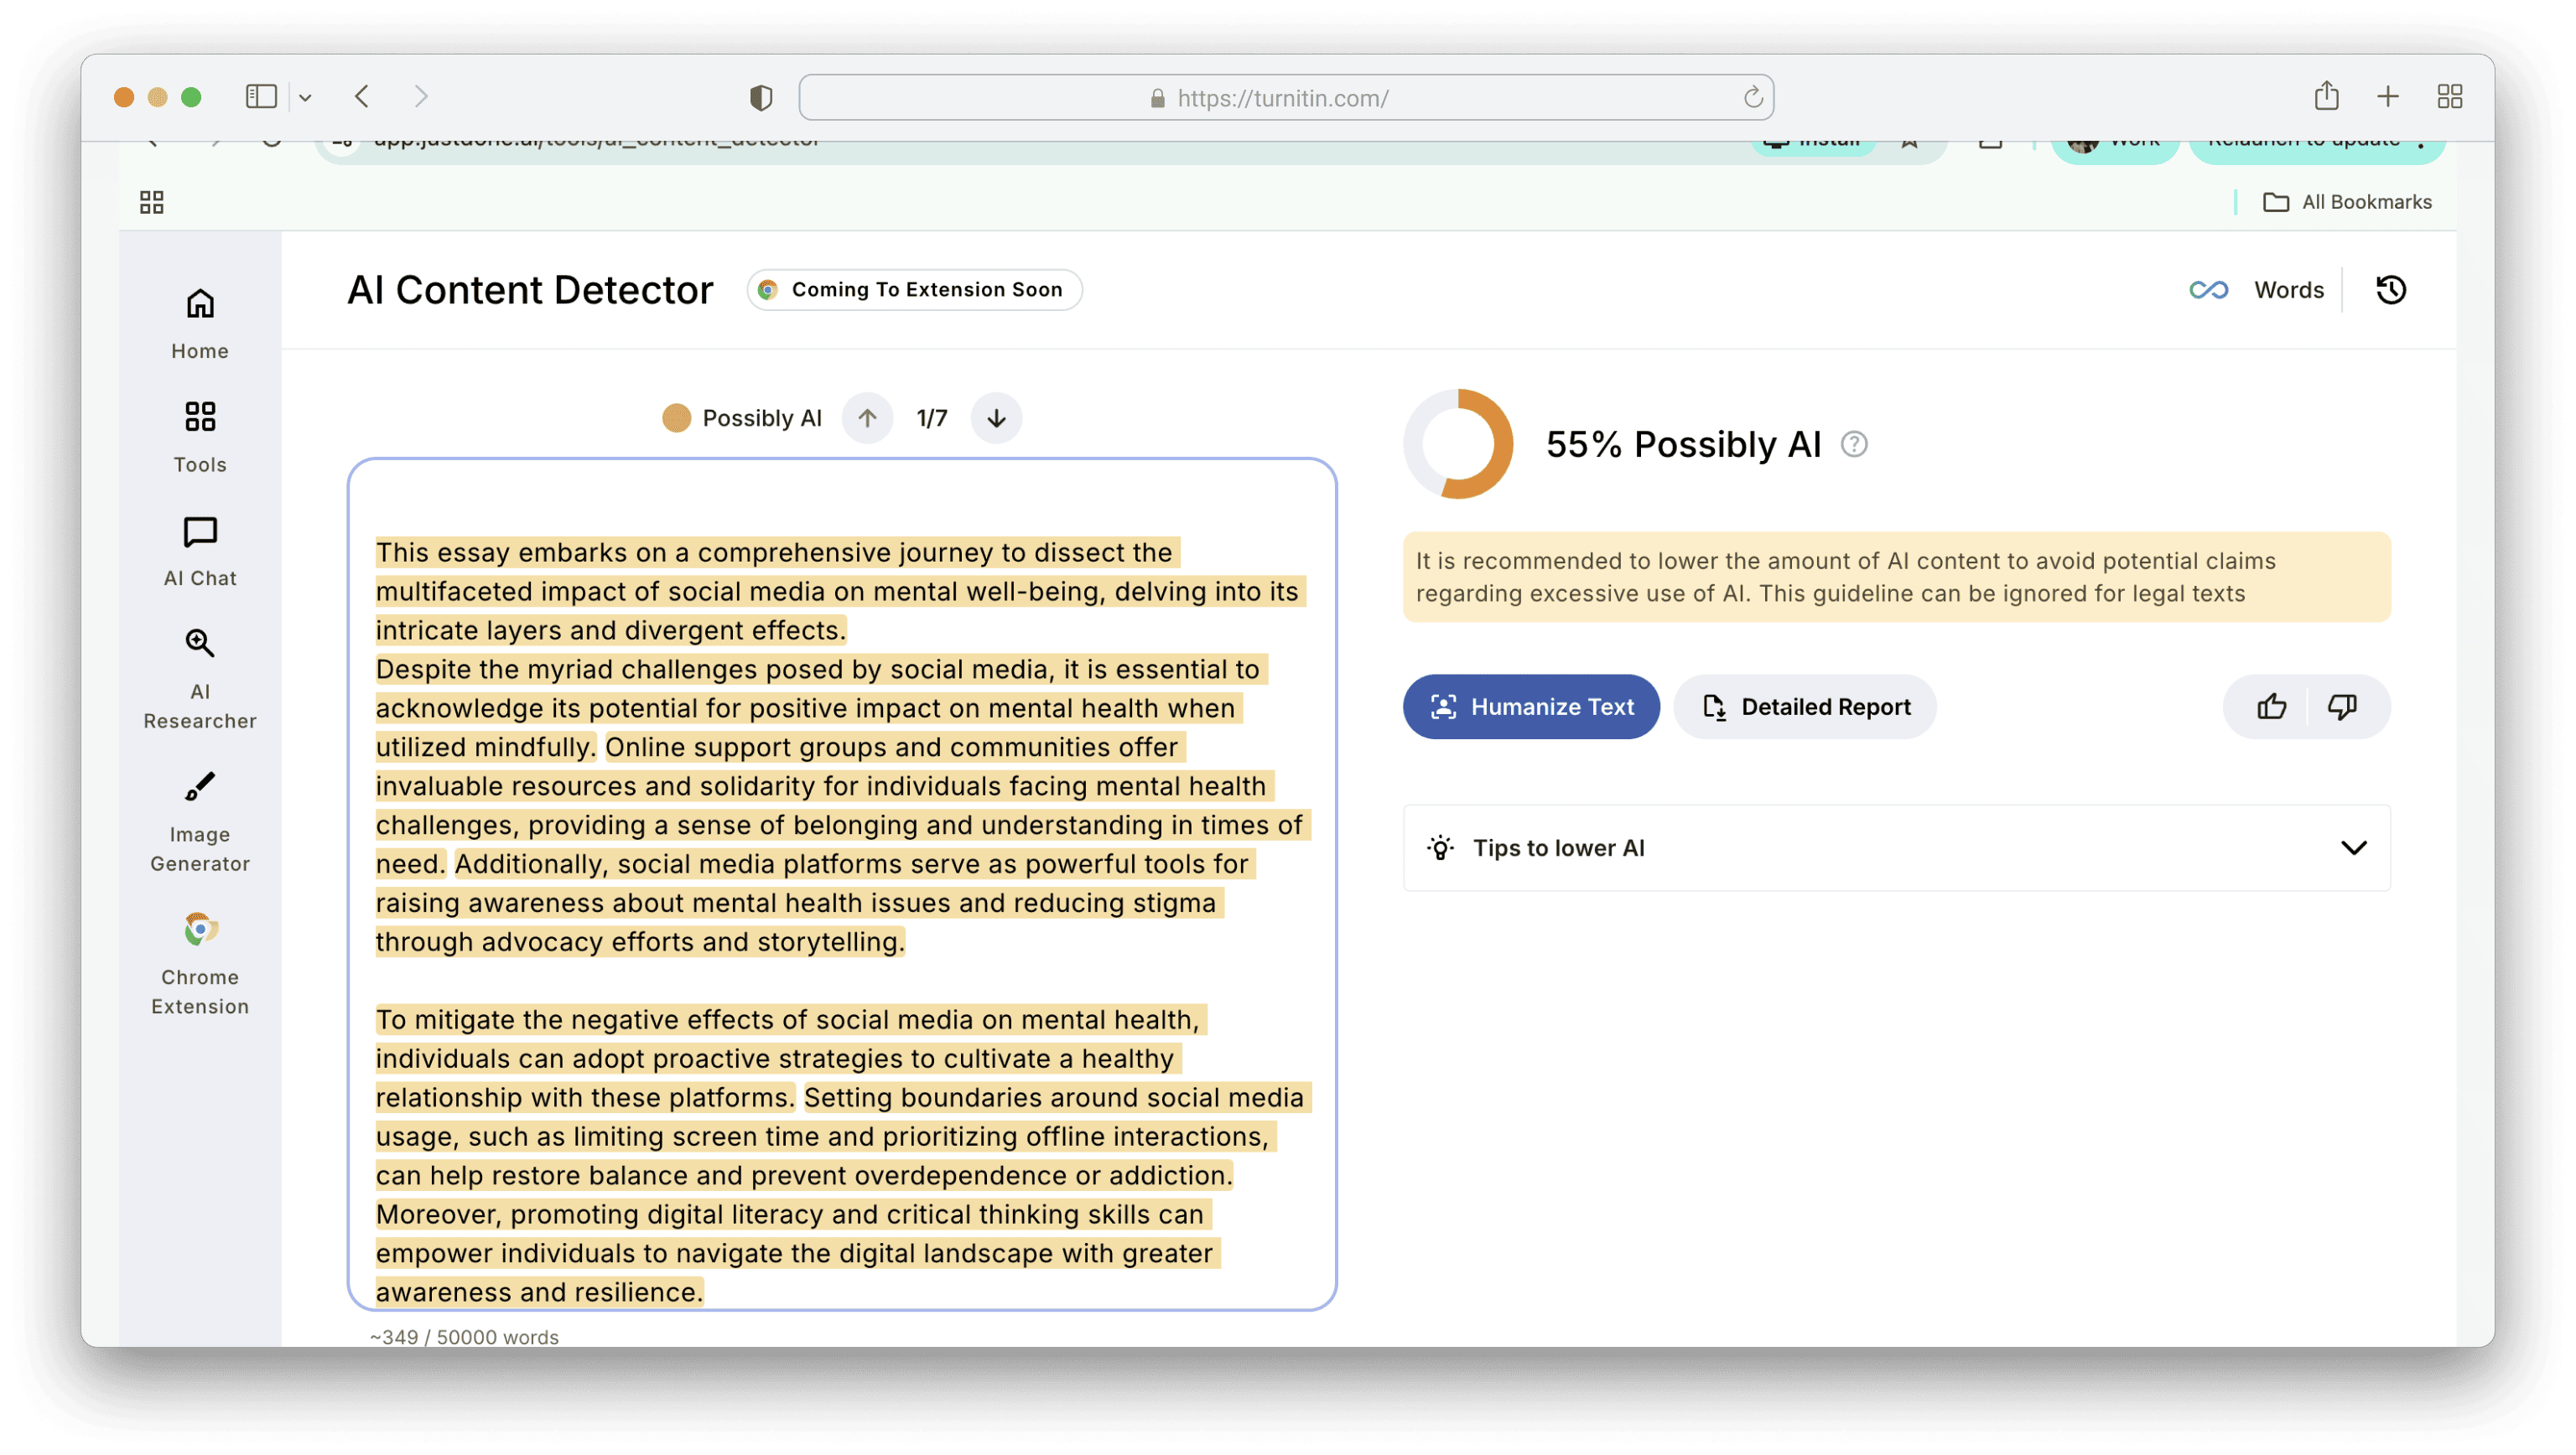Screen dimensions: 2576x1455
Task: Open the Safari sidebar dropdown chevron
Action: point(305,98)
